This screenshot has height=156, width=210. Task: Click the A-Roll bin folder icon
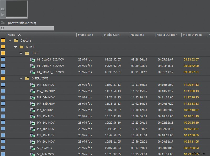tap(21, 47)
